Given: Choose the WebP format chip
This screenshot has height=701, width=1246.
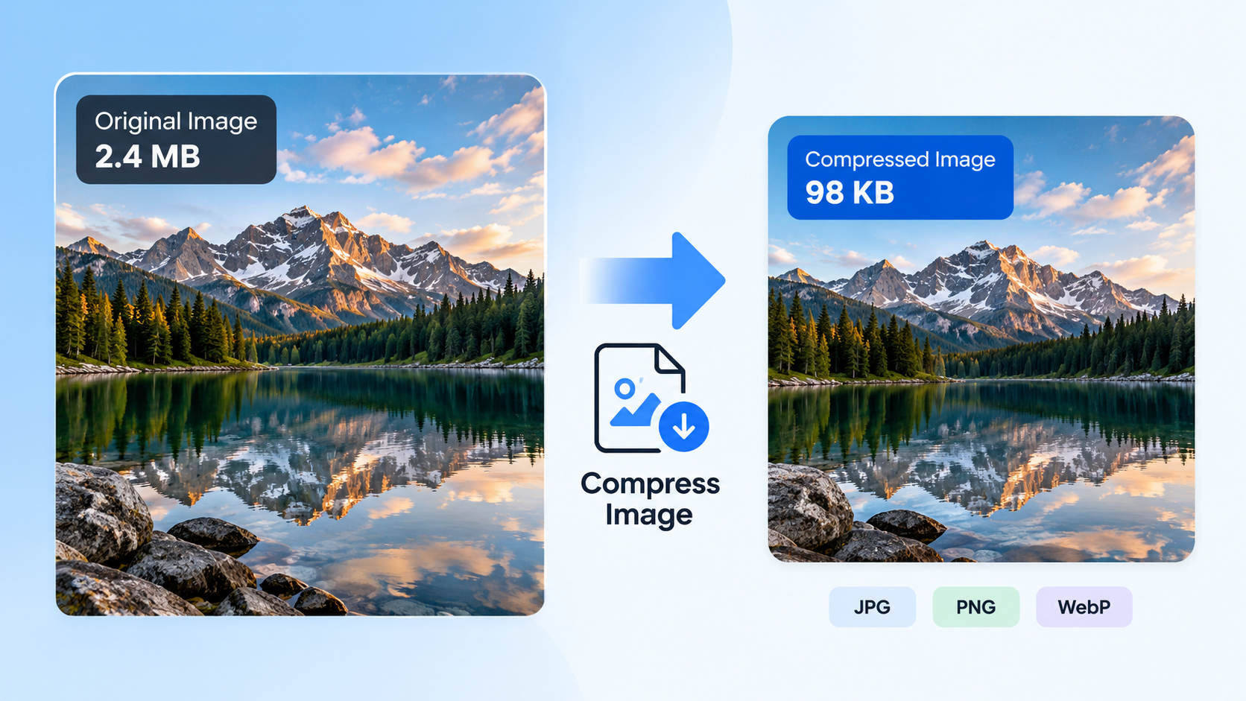Looking at the screenshot, I should pyautogui.click(x=1084, y=606).
